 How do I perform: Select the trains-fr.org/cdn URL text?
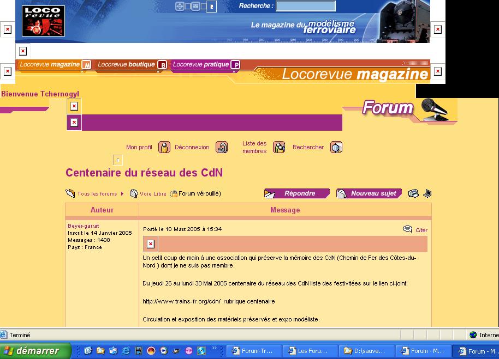181,301
